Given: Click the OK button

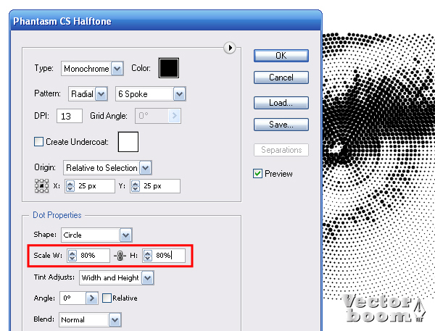Looking at the screenshot, I should pyautogui.click(x=281, y=56).
